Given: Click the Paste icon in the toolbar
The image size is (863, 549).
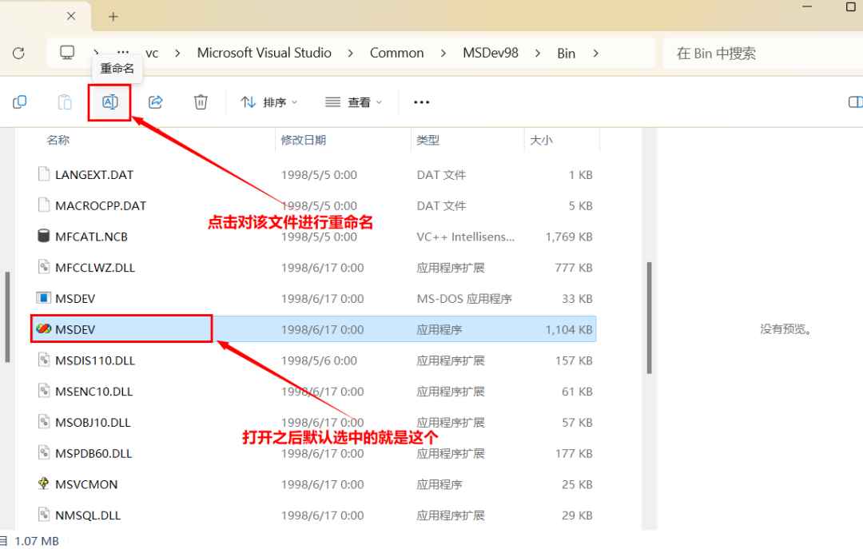Looking at the screenshot, I should pos(65,101).
